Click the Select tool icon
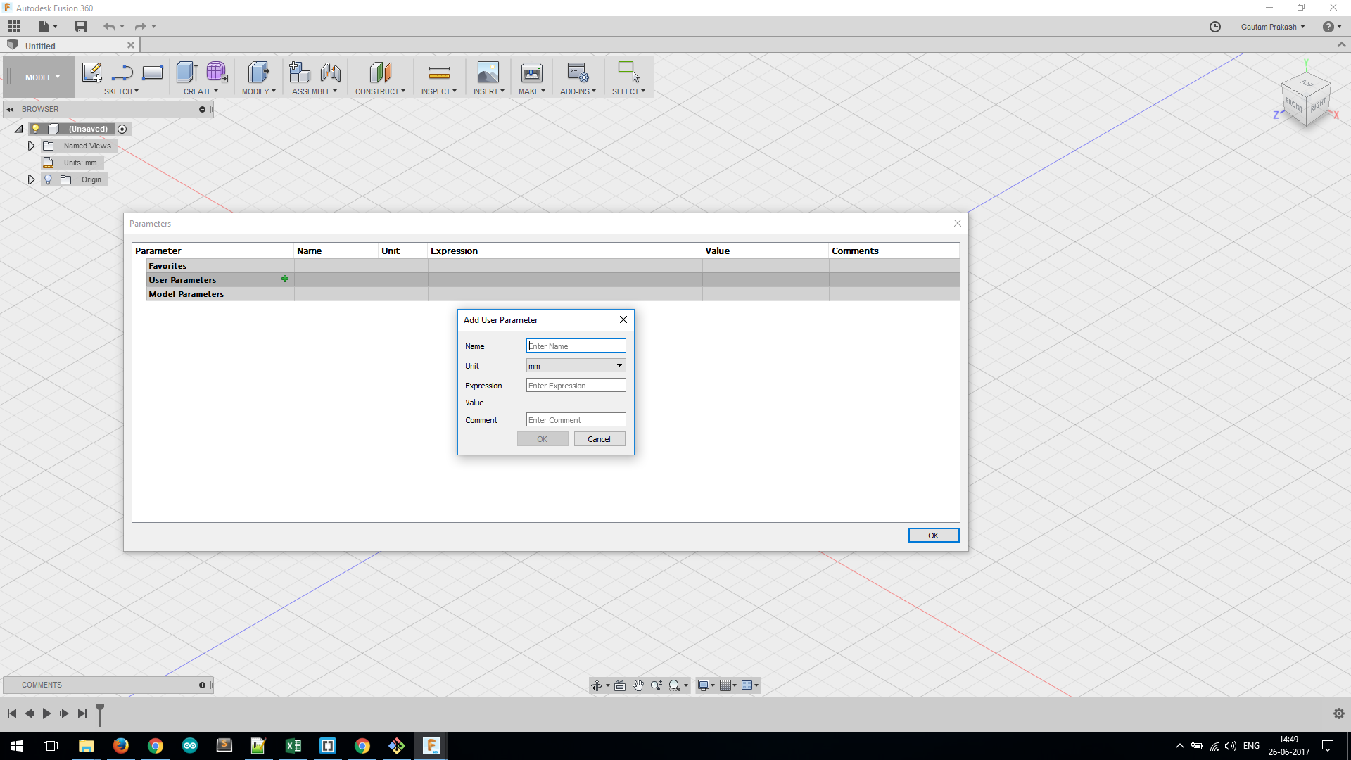The width and height of the screenshot is (1351, 760). (628, 72)
